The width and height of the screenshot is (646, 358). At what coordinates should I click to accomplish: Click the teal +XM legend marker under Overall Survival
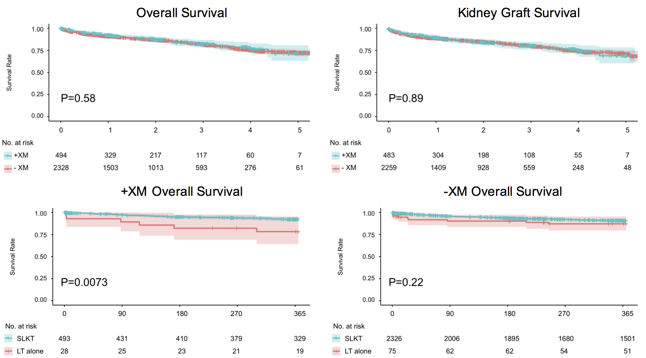8,156
